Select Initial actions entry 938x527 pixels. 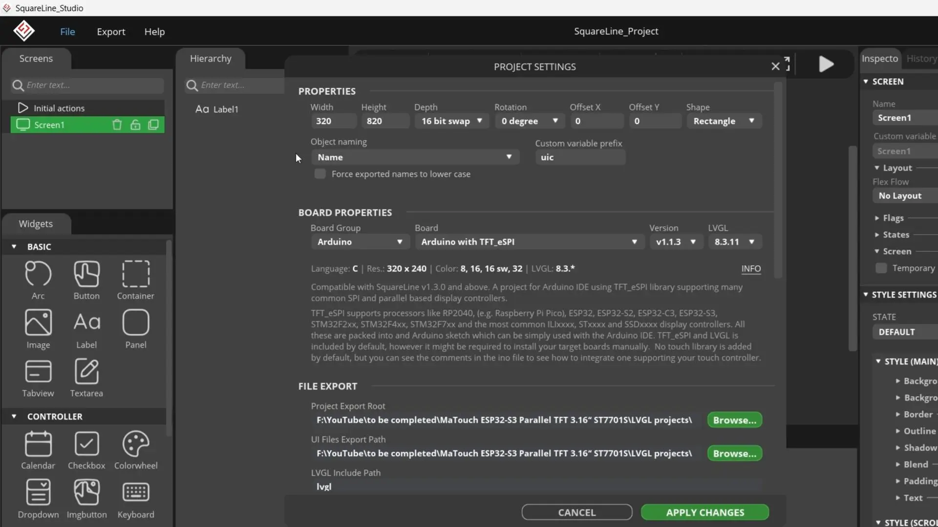click(x=87, y=108)
